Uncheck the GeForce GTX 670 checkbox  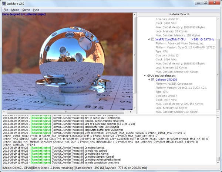pos(153,80)
